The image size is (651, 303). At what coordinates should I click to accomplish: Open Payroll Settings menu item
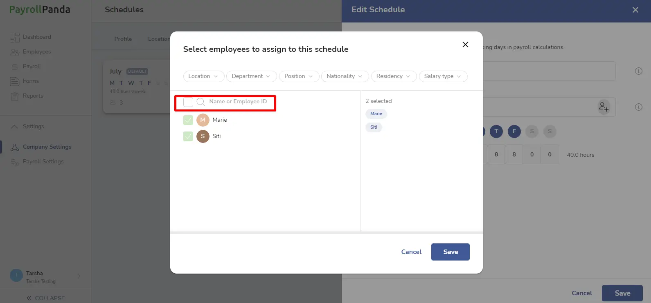(43, 162)
